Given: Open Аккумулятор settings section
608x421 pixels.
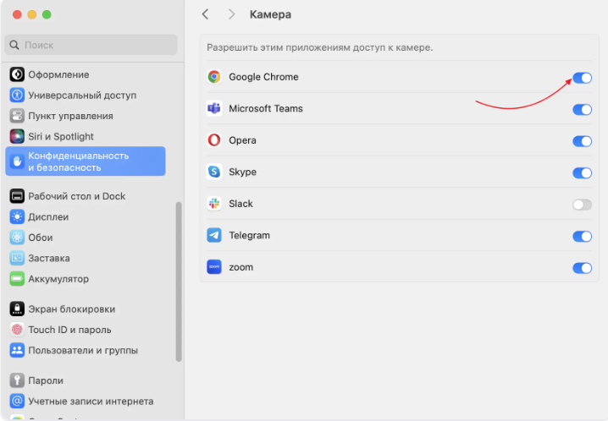Looking at the screenshot, I should point(58,279).
